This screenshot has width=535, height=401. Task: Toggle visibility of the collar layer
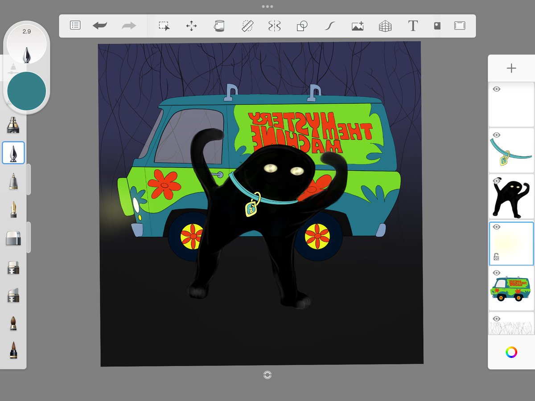pos(496,135)
